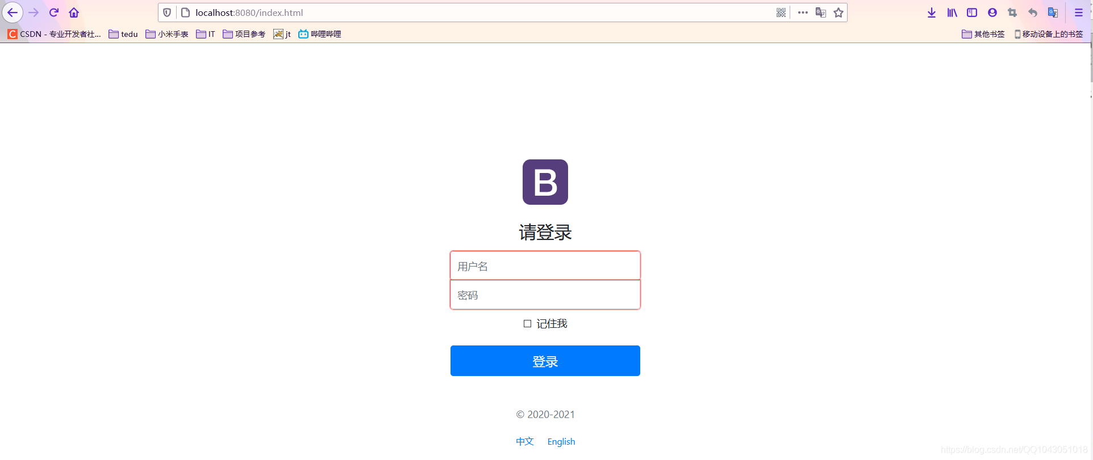Open the 其他书签 folder
The width and height of the screenshot is (1093, 460).
[x=983, y=34]
